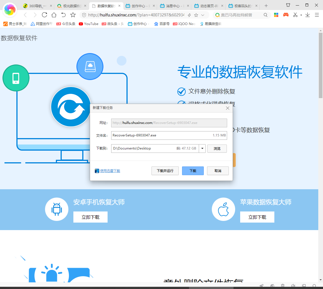Open the game center gamepad icon
323x289 pixels.
tap(286, 15)
